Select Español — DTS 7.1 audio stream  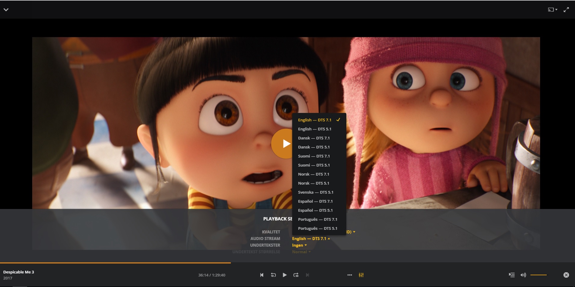pyautogui.click(x=319, y=201)
